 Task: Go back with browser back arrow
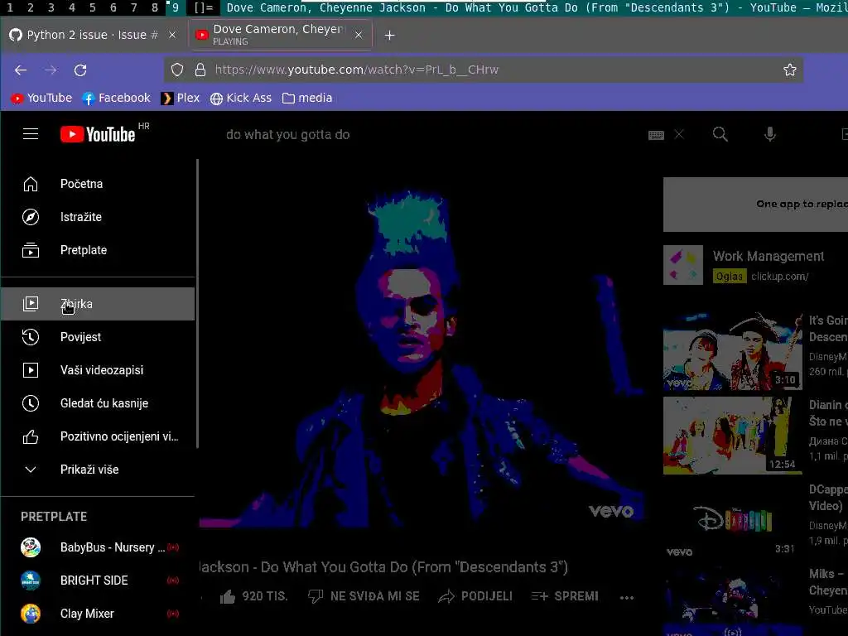21,70
